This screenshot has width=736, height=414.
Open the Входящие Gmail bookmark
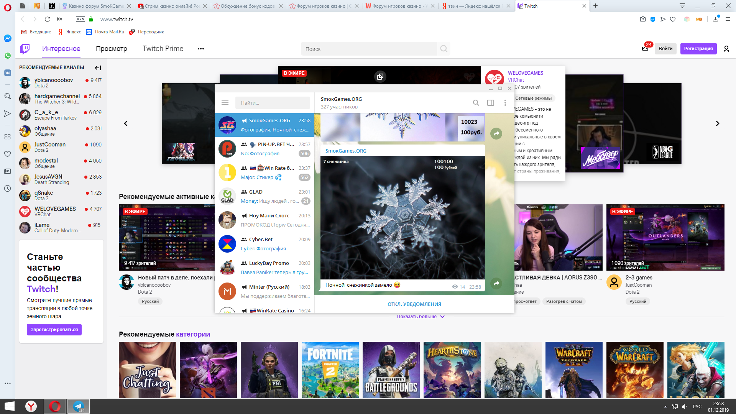(36, 32)
